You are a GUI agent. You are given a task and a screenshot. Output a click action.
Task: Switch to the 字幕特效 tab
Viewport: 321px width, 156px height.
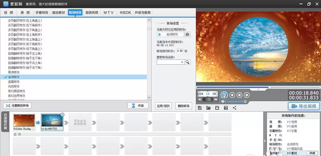(42, 13)
